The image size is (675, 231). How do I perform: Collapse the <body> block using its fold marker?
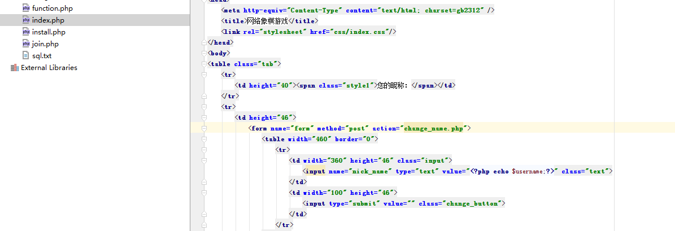pos(204,53)
